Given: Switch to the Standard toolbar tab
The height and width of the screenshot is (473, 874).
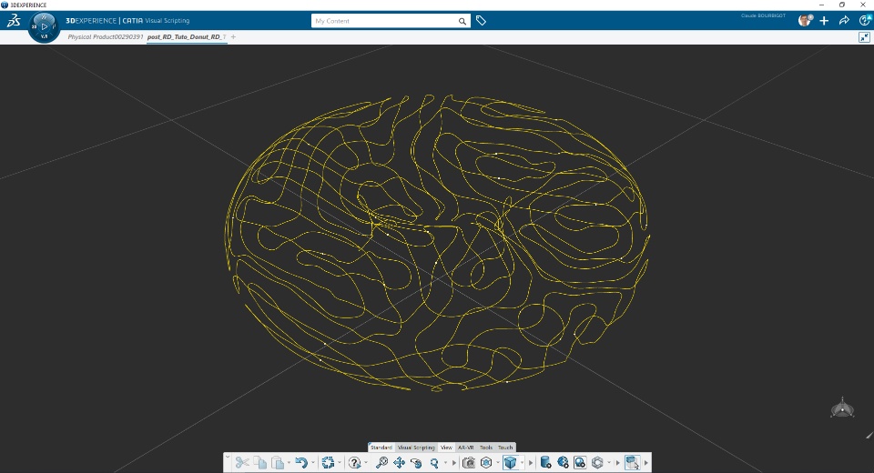Looking at the screenshot, I should pos(381,448).
